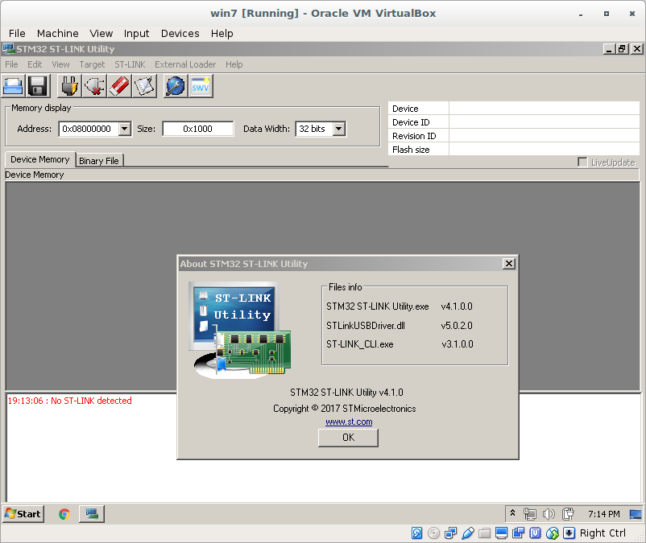
Task: Switch to the Device Memory tab
Action: pos(40,159)
